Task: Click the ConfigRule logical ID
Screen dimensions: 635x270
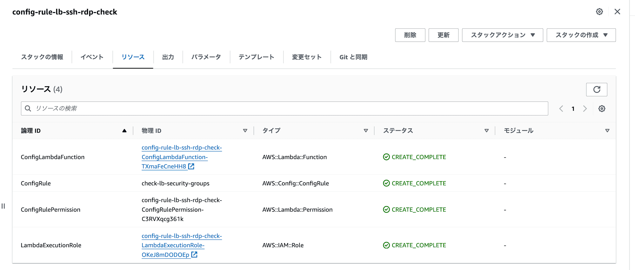Action: click(36, 183)
